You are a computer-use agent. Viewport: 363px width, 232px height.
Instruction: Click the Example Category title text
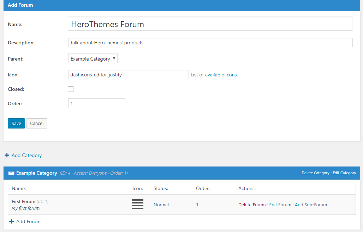(37, 173)
